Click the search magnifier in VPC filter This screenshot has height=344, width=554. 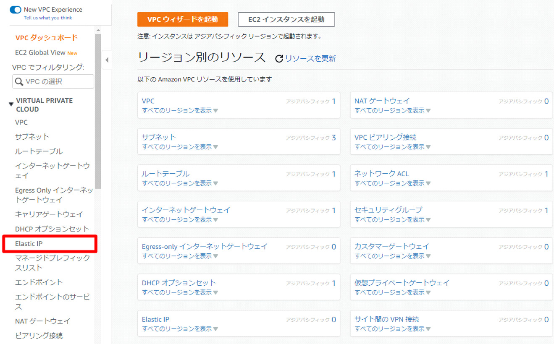19,82
